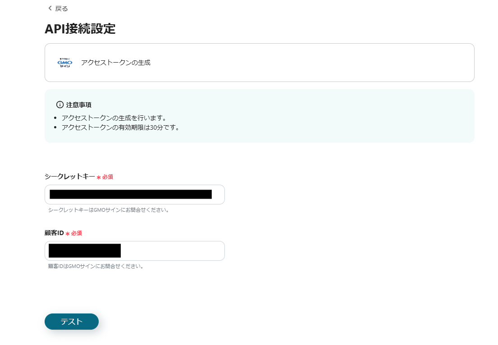The height and width of the screenshot is (345, 498).
Task: Click the 注意事項 heading text
Action: [79, 105]
